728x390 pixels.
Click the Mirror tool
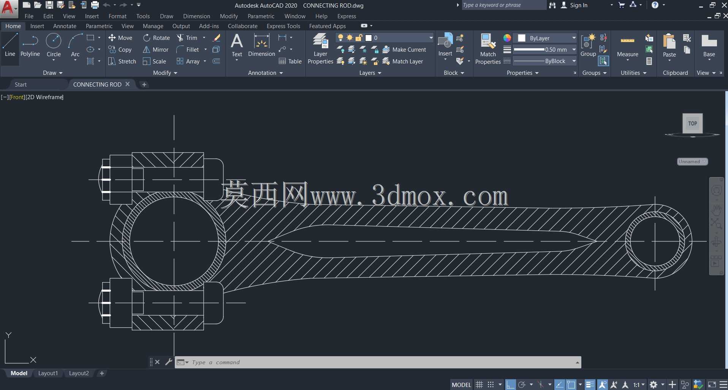pos(156,49)
